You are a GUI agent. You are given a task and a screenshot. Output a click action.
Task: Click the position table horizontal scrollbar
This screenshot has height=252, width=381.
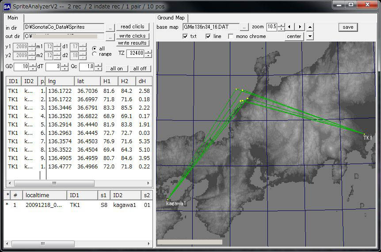[x=54, y=183]
